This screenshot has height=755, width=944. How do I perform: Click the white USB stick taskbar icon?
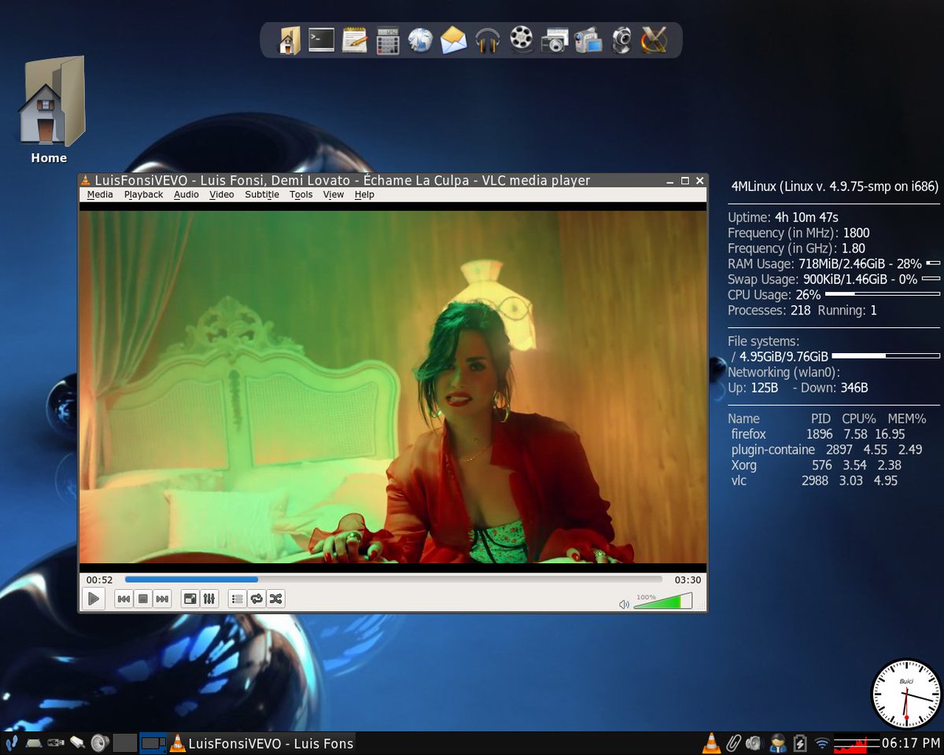coord(77,742)
